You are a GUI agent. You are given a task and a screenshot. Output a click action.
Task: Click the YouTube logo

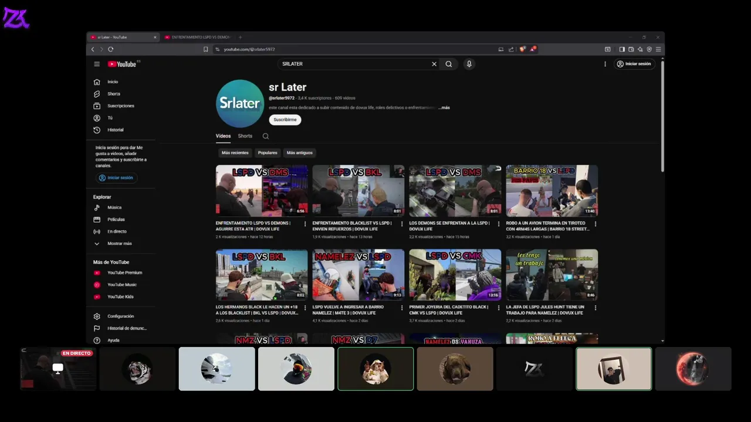[x=122, y=64]
